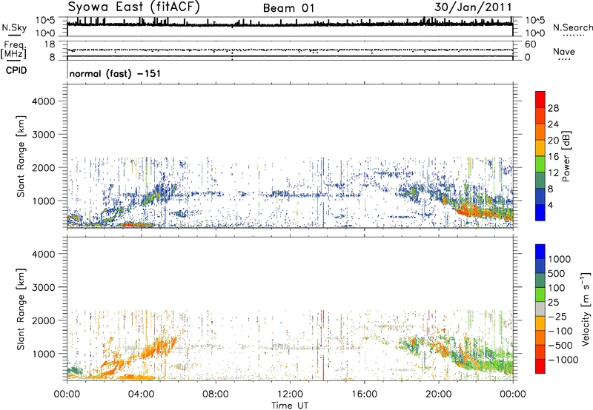Screen dimensions: 593x410
Task: Click the dark blue bottom of Power color bar
Action: click(x=540, y=212)
